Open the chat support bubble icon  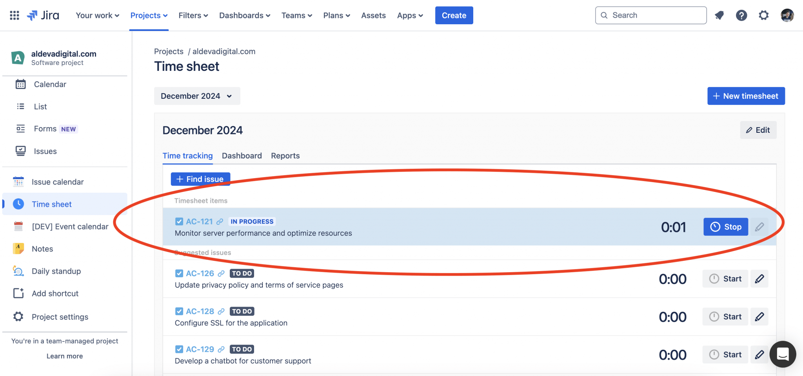783,354
